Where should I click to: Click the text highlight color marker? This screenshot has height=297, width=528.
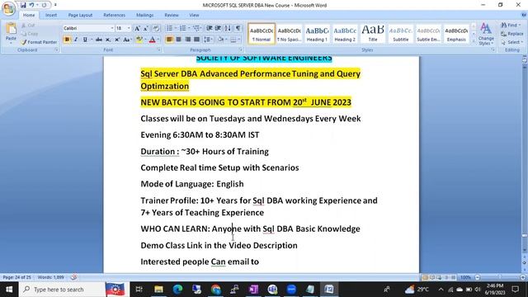(139, 40)
